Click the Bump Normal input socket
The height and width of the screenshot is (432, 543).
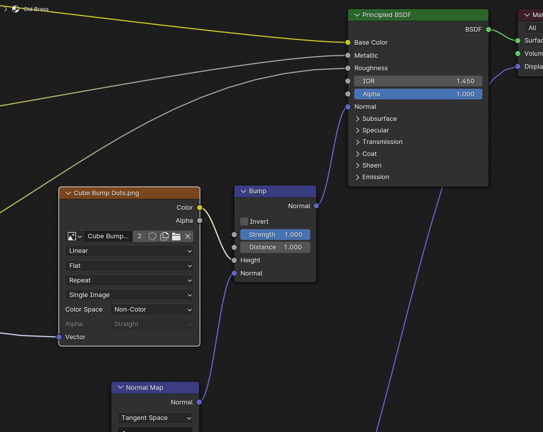[x=234, y=273]
